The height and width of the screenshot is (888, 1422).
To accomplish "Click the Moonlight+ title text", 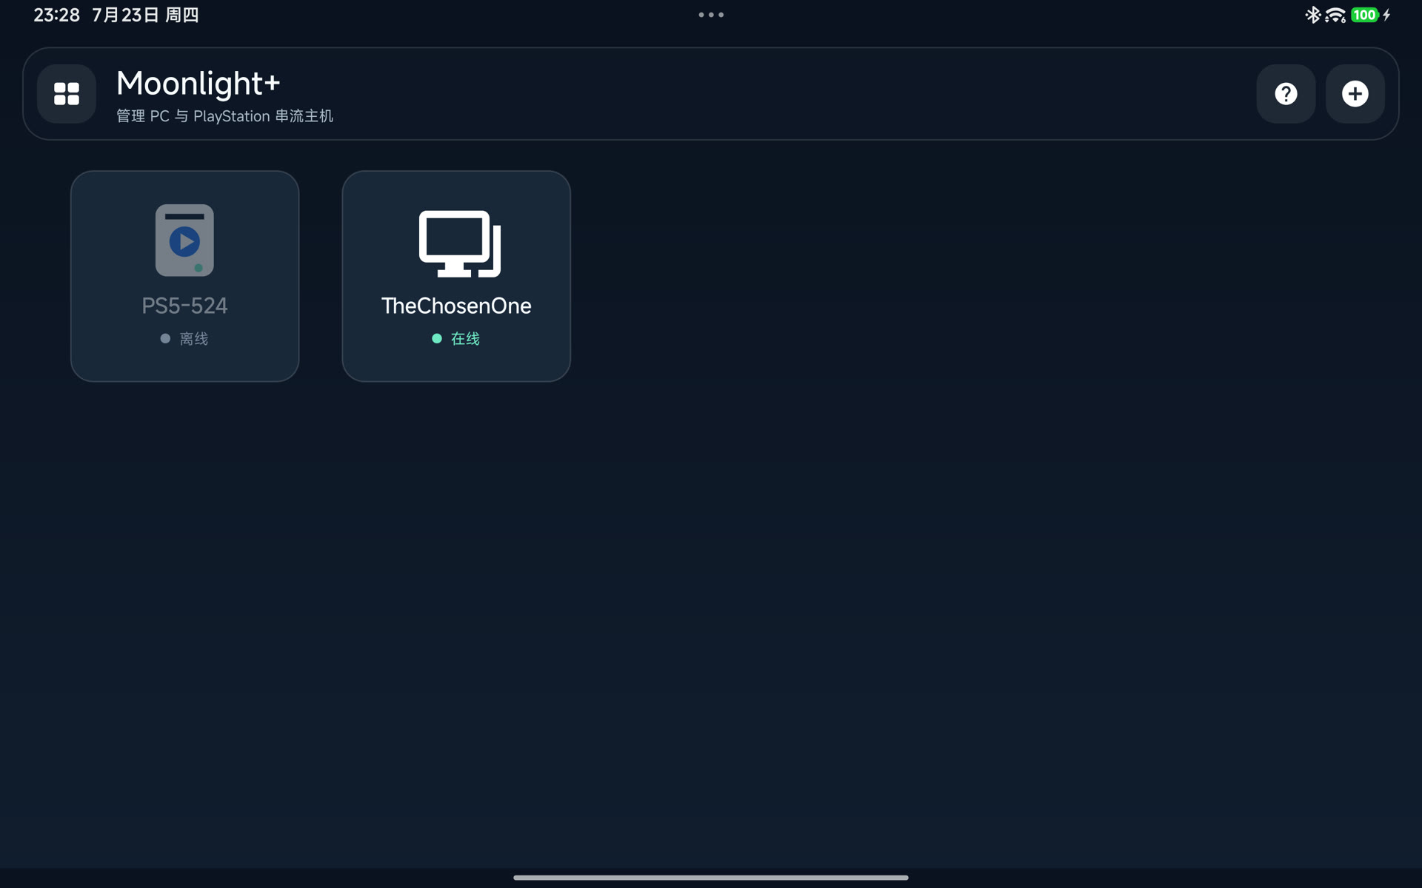I will click(x=198, y=83).
